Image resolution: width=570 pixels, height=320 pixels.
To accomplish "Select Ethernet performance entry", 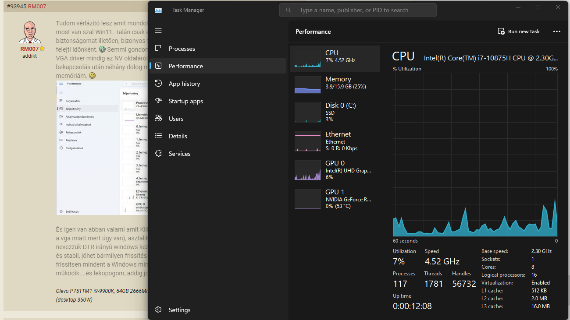I will (335, 141).
